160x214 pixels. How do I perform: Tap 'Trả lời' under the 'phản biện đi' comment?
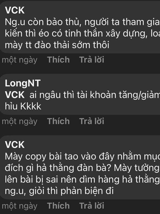(x=91, y=206)
